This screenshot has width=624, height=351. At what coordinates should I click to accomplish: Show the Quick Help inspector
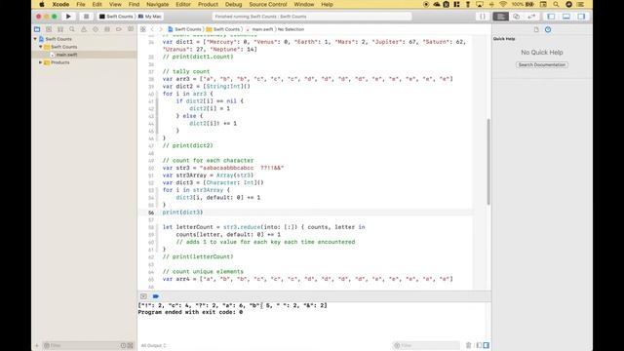coord(548,29)
